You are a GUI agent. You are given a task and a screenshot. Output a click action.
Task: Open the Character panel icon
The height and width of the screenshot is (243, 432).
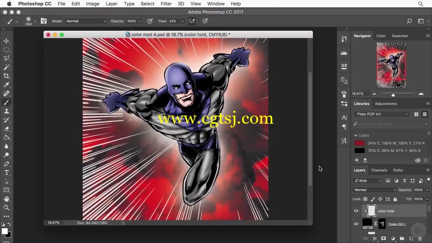click(x=344, y=118)
